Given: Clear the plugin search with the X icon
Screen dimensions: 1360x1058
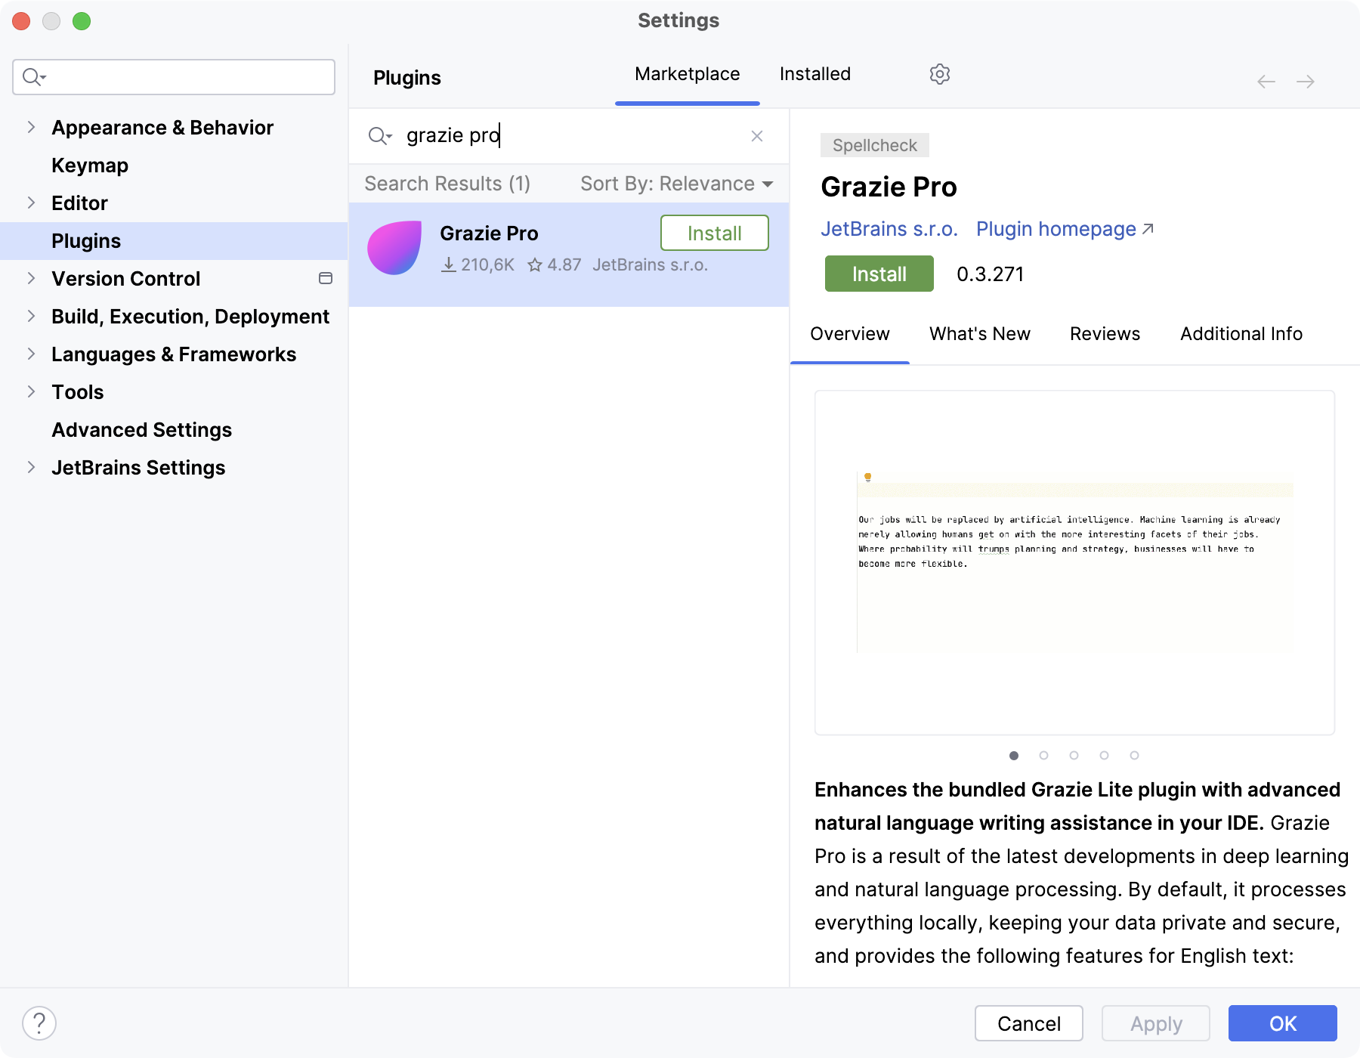Looking at the screenshot, I should point(757,136).
